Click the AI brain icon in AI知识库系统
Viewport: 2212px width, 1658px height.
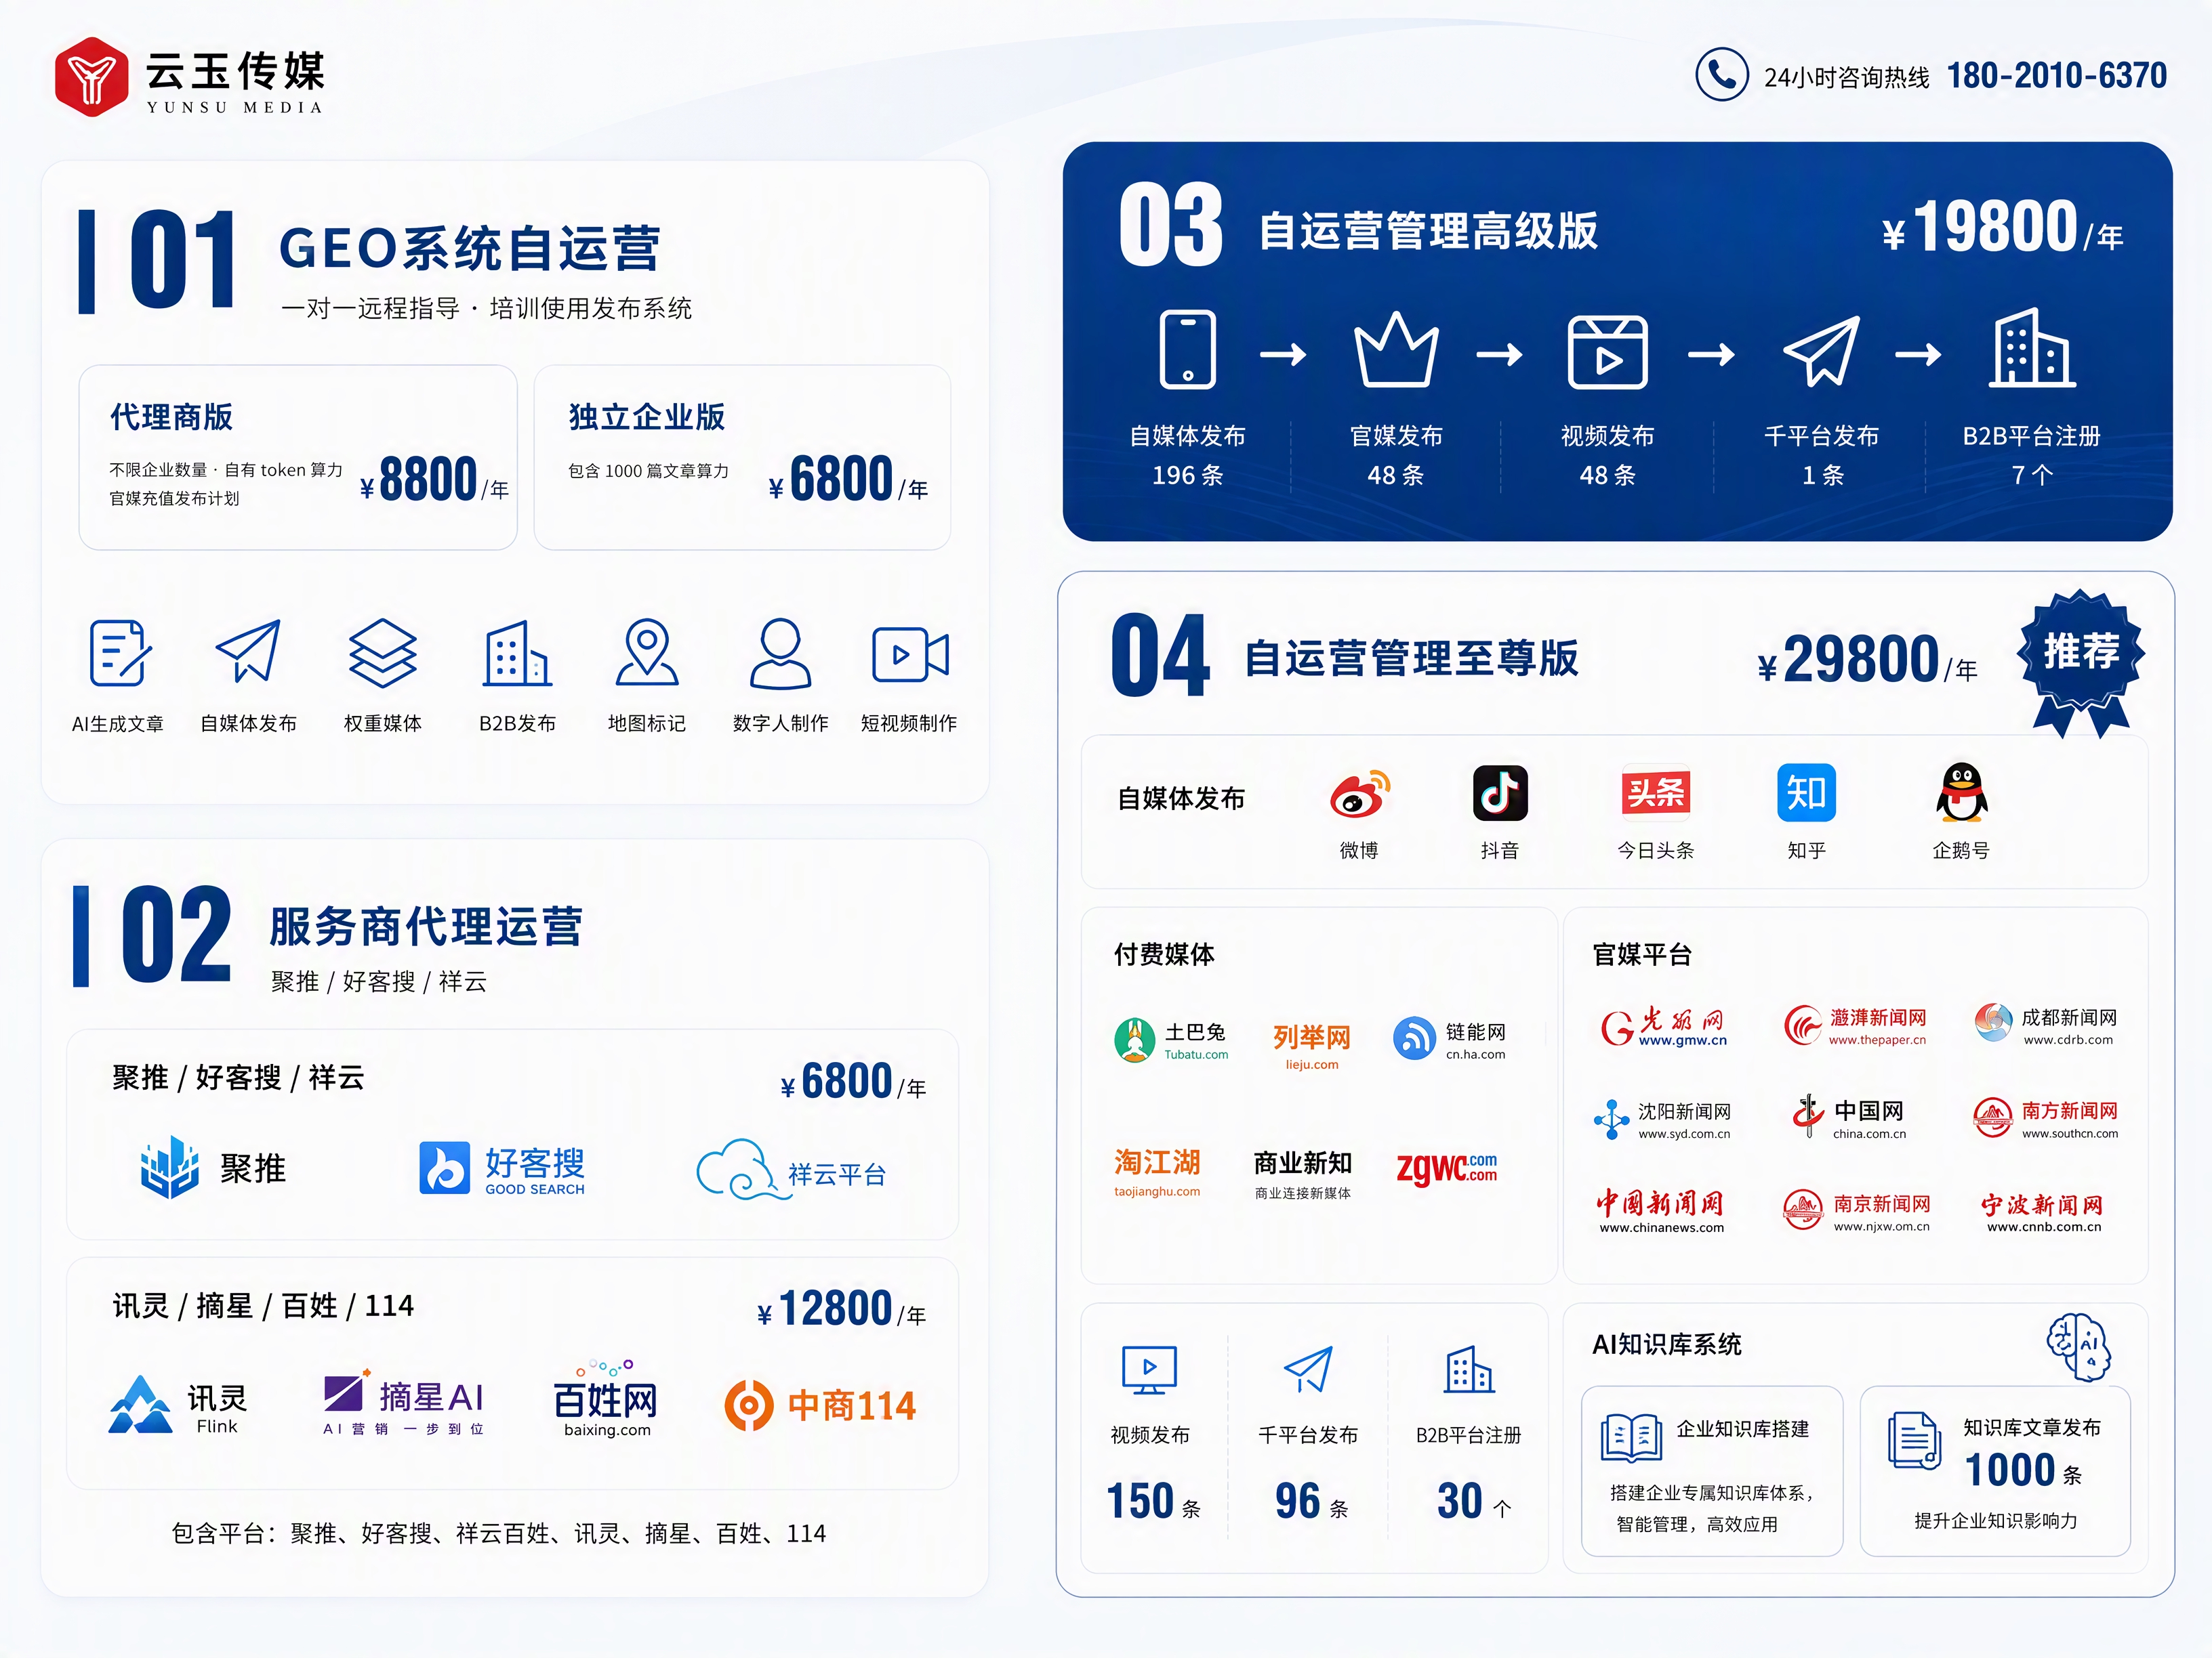(2078, 1348)
